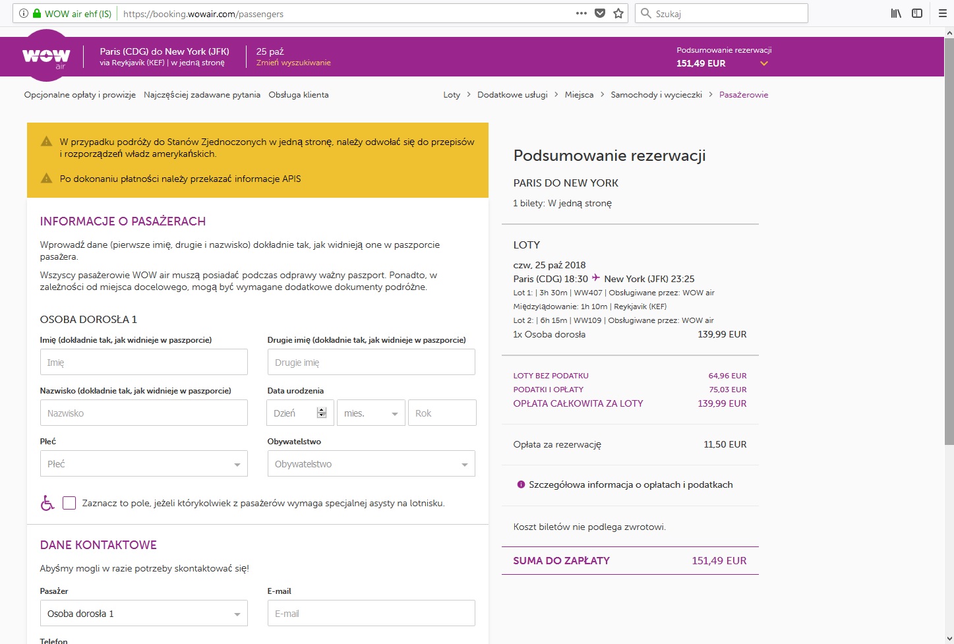Click OPŁATA CAŁKOWITA ZA LOTY row
Viewport: 954px width, 644px height.
[630, 403]
